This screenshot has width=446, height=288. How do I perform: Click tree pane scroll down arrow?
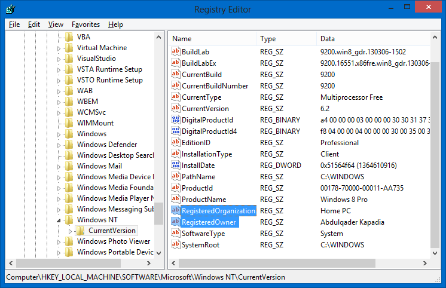[x=158, y=253]
